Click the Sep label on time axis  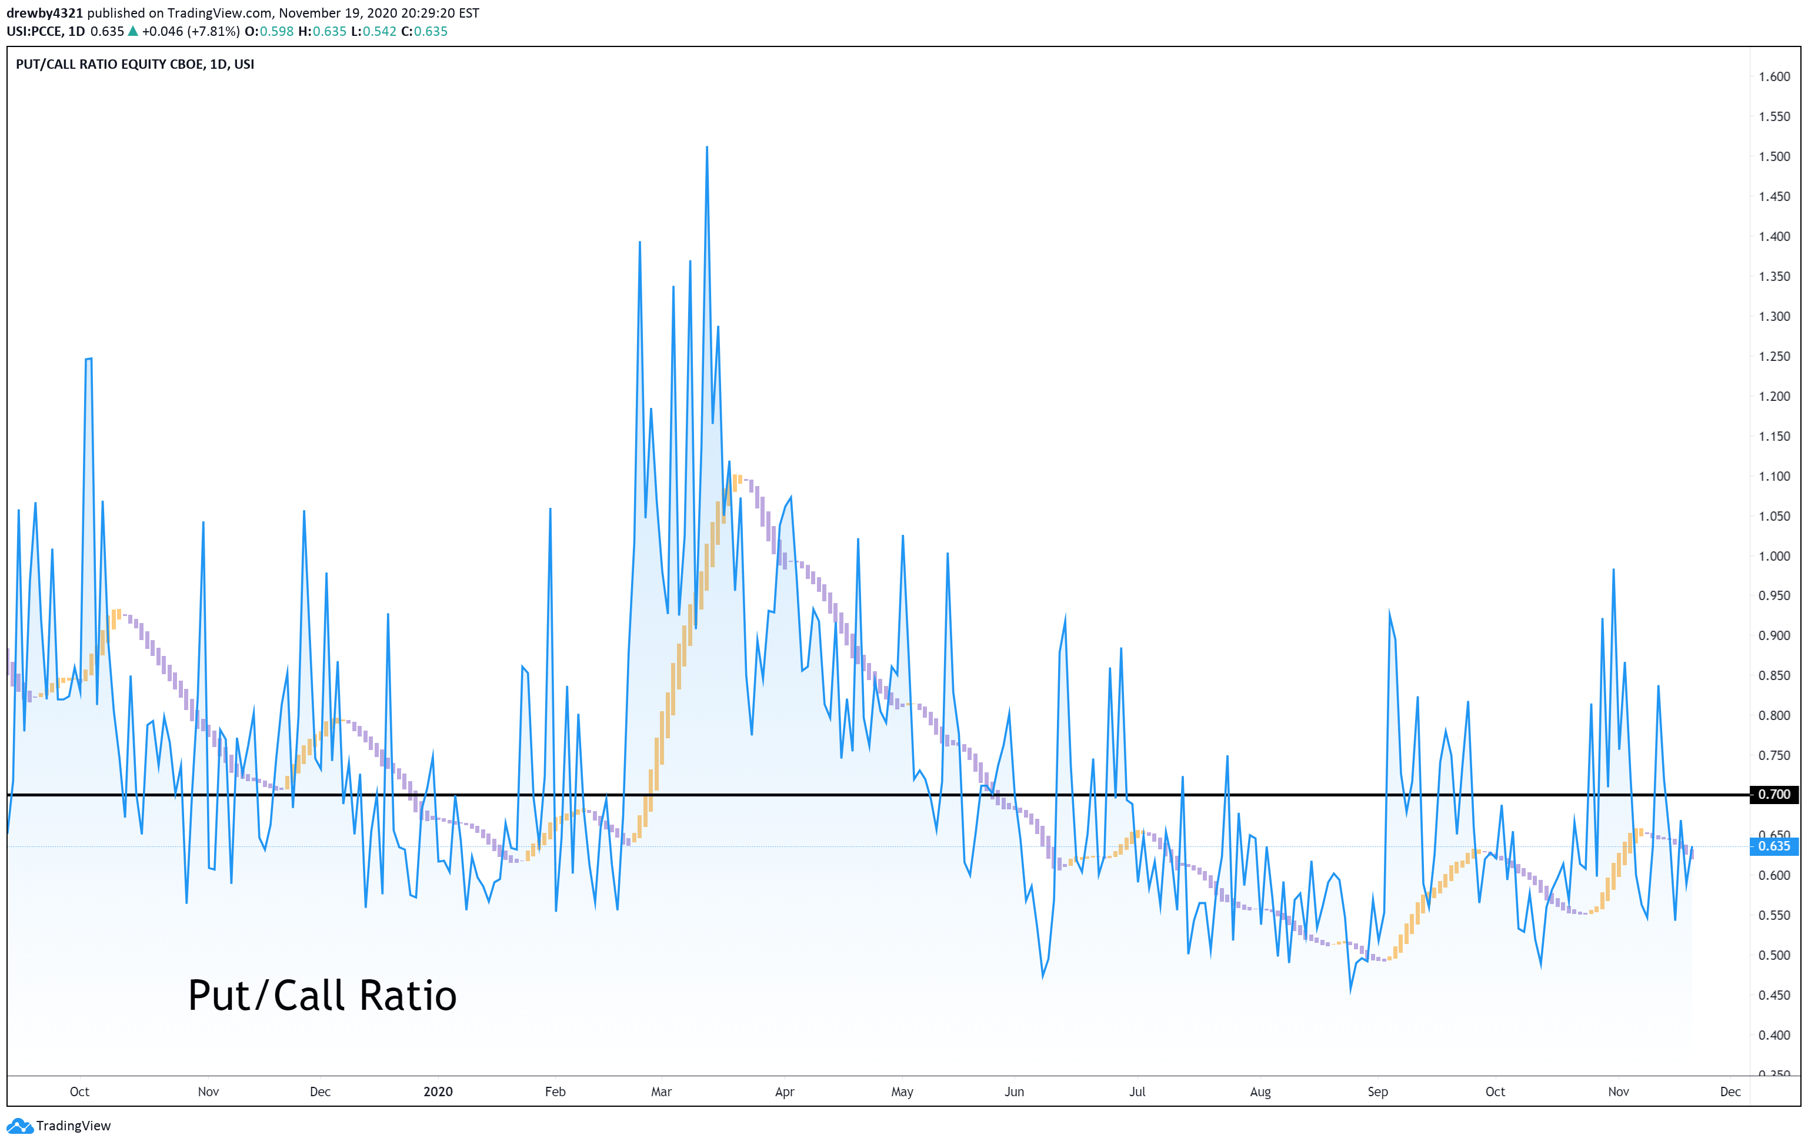1377,1092
